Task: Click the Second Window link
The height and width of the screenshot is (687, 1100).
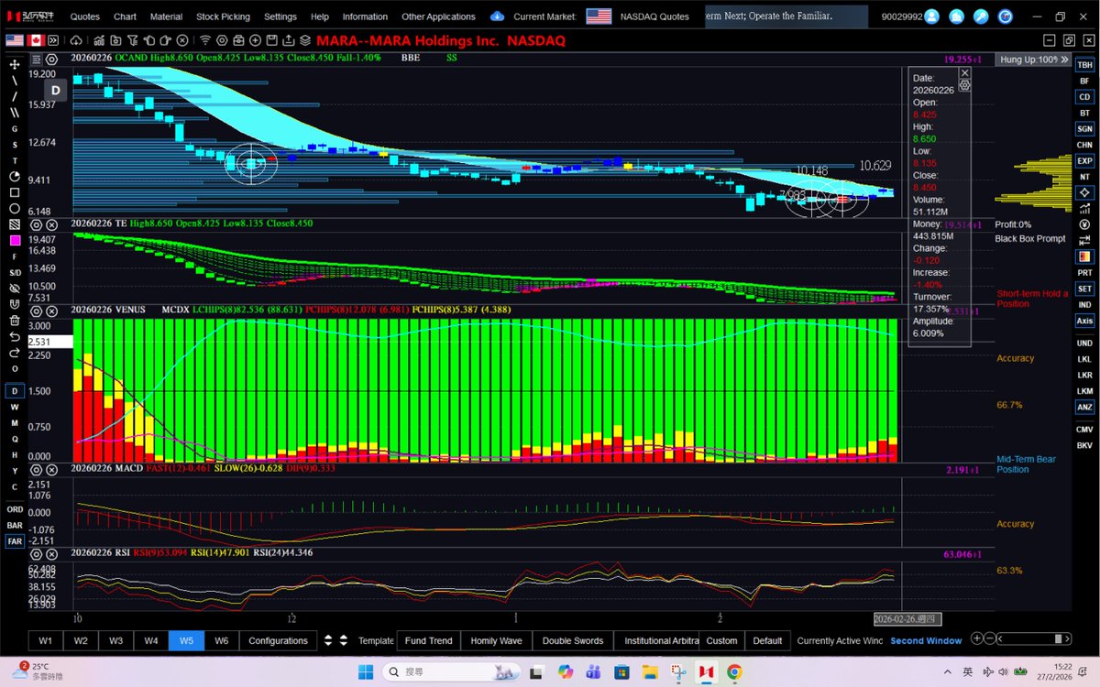Action: pos(926,640)
